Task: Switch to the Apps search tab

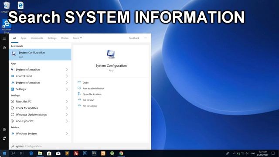Action: (x=24, y=38)
